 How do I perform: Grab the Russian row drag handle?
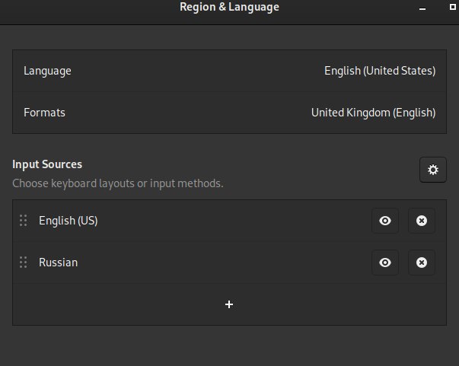(x=24, y=263)
